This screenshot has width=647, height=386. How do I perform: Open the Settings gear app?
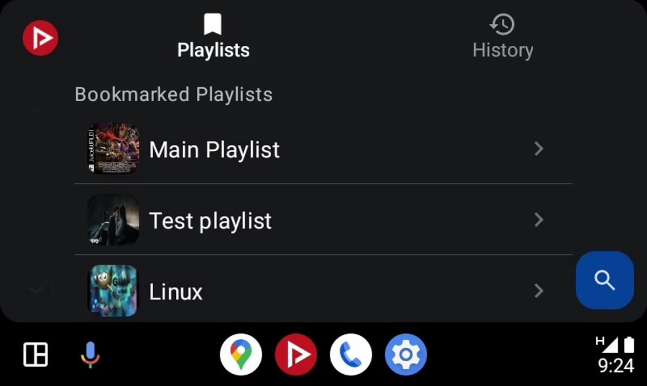[x=406, y=355]
